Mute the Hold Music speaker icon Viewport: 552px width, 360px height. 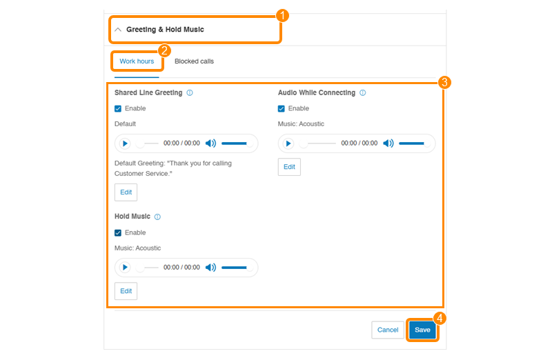tap(210, 268)
